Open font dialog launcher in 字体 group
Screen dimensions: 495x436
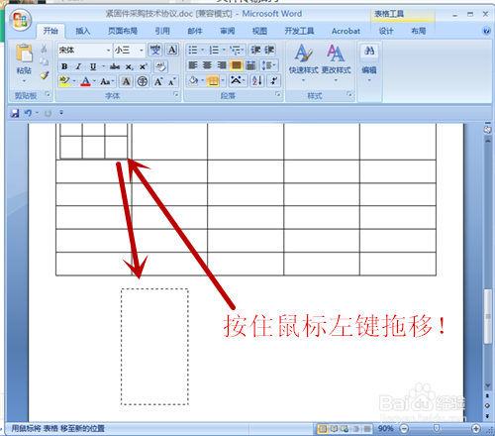click(176, 94)
